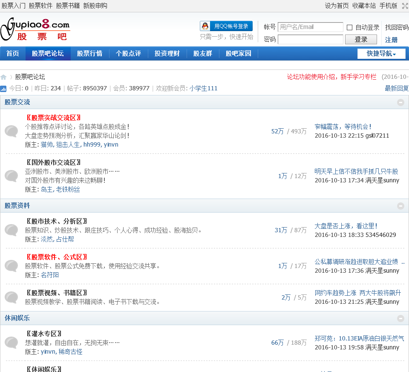Open the 股票吧论坛 breadcrumb link
The image size is (409, 372).
[x=30, y=77]
